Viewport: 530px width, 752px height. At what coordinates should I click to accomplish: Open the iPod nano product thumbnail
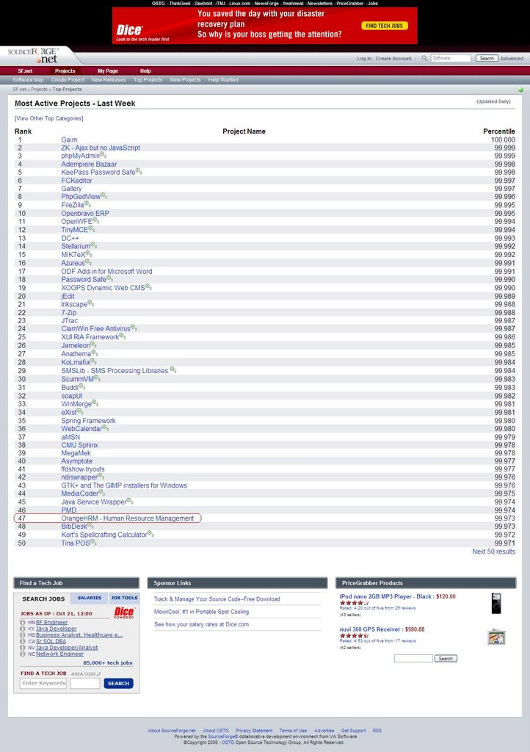point(496,603)
